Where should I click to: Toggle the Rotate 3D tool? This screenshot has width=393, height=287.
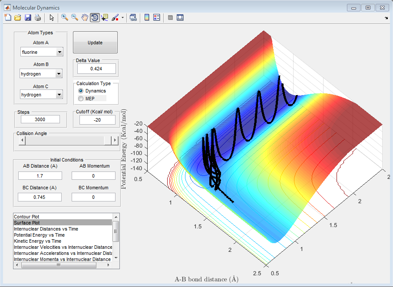[x=95, y=18]
